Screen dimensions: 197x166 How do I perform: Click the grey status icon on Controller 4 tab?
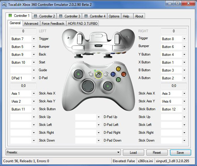pyautogui.click(x=86, y=16)
